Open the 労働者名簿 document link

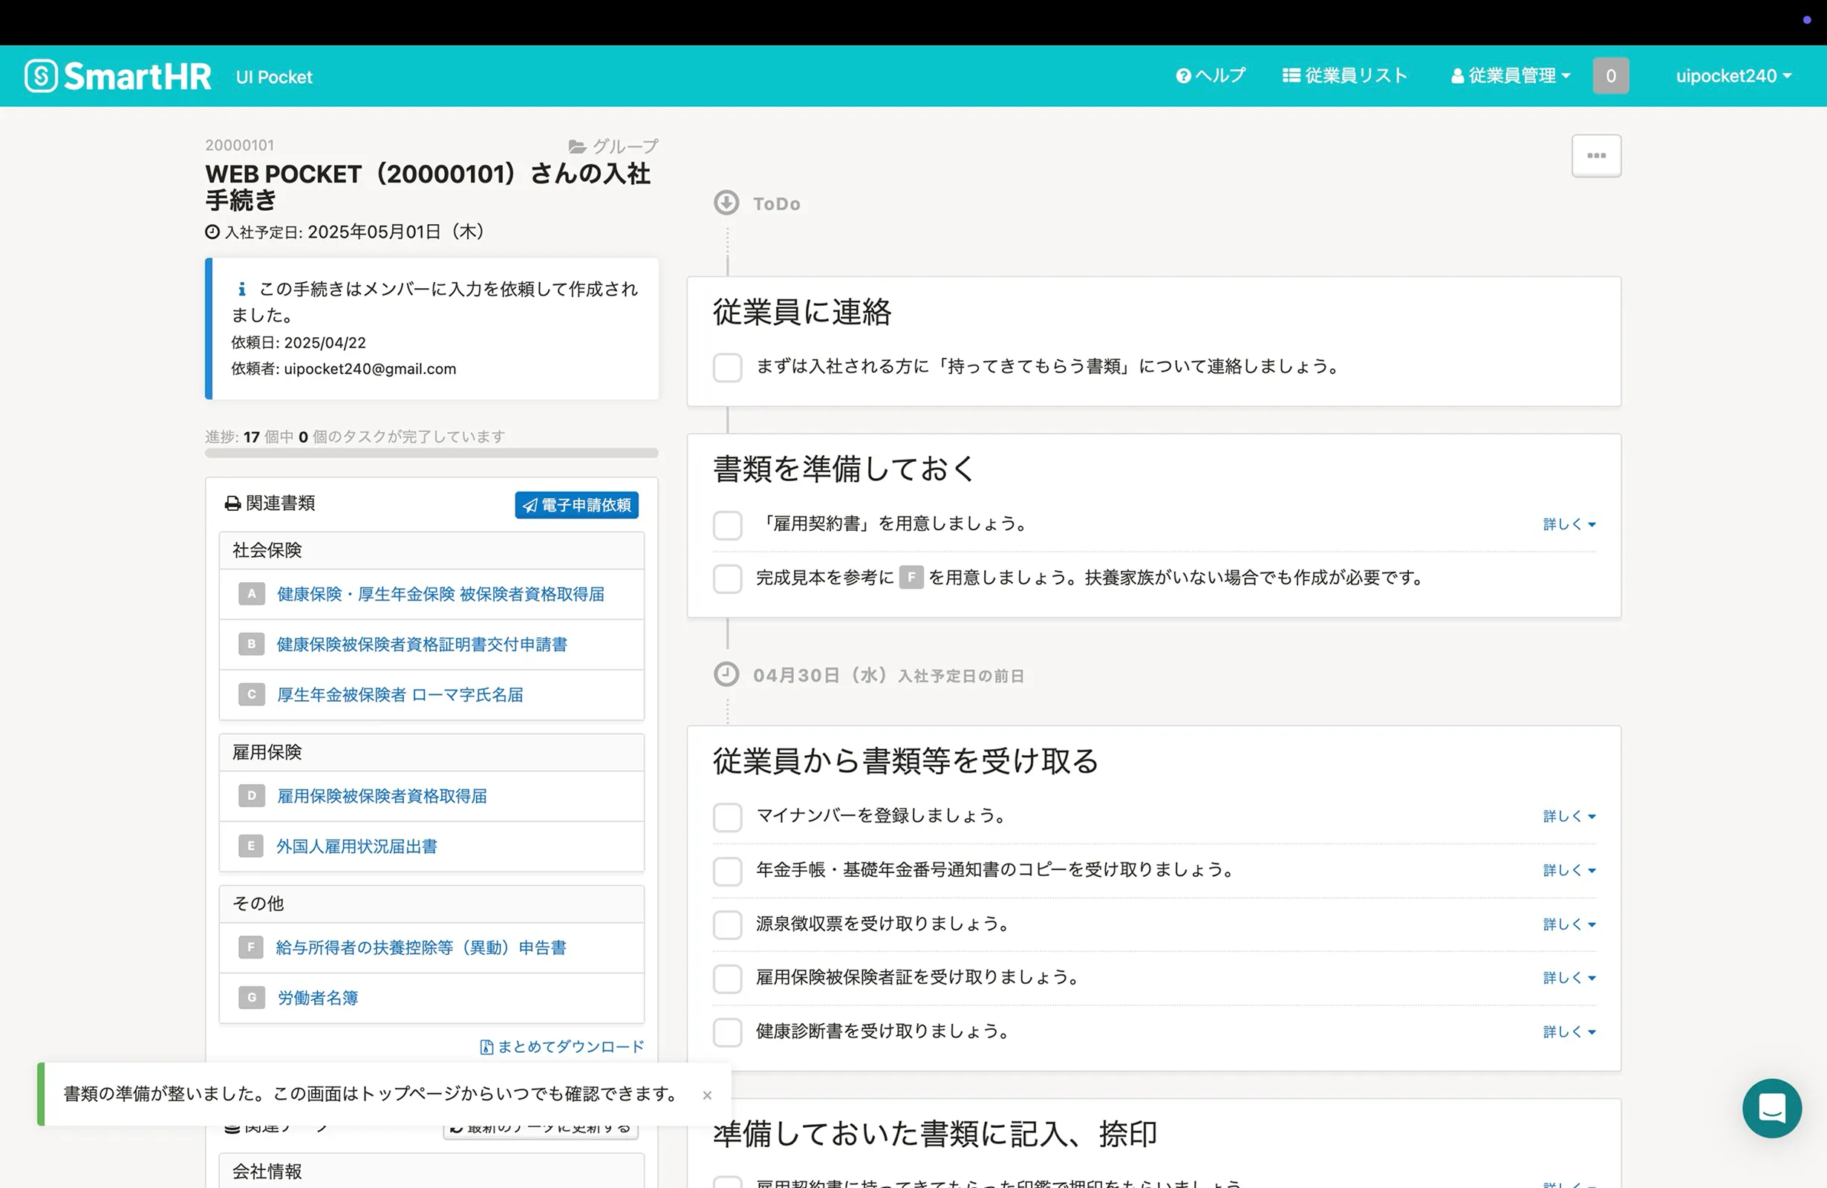tap(317, 998)
